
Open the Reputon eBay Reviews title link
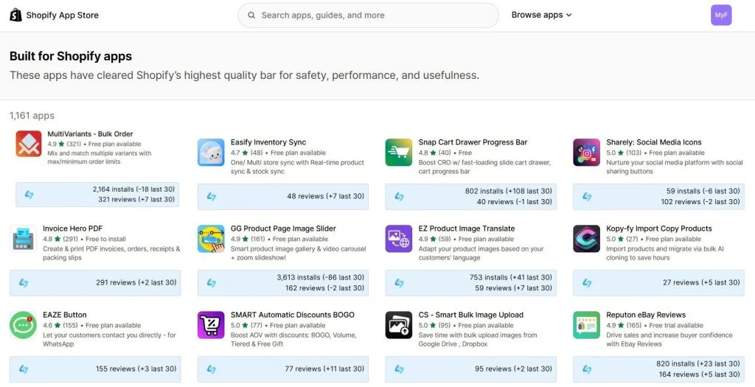pyautogui.click(x=646, y=315)
